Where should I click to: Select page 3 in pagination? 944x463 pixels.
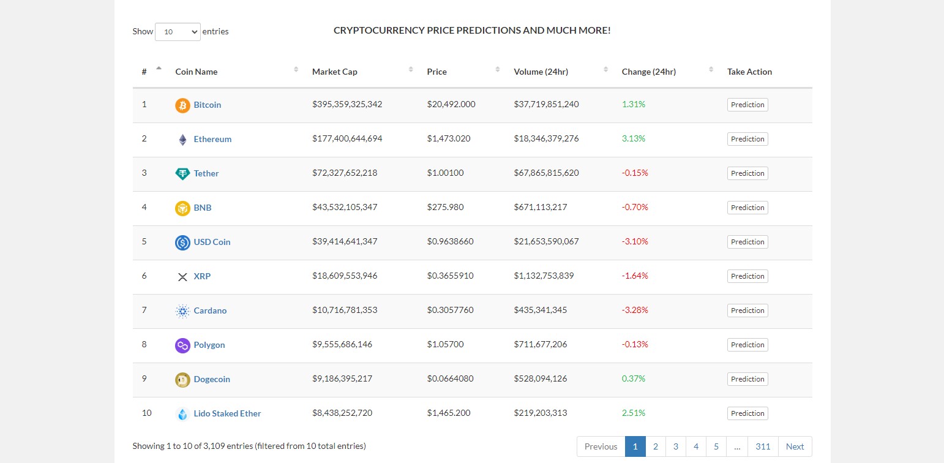tap(675, 446)
